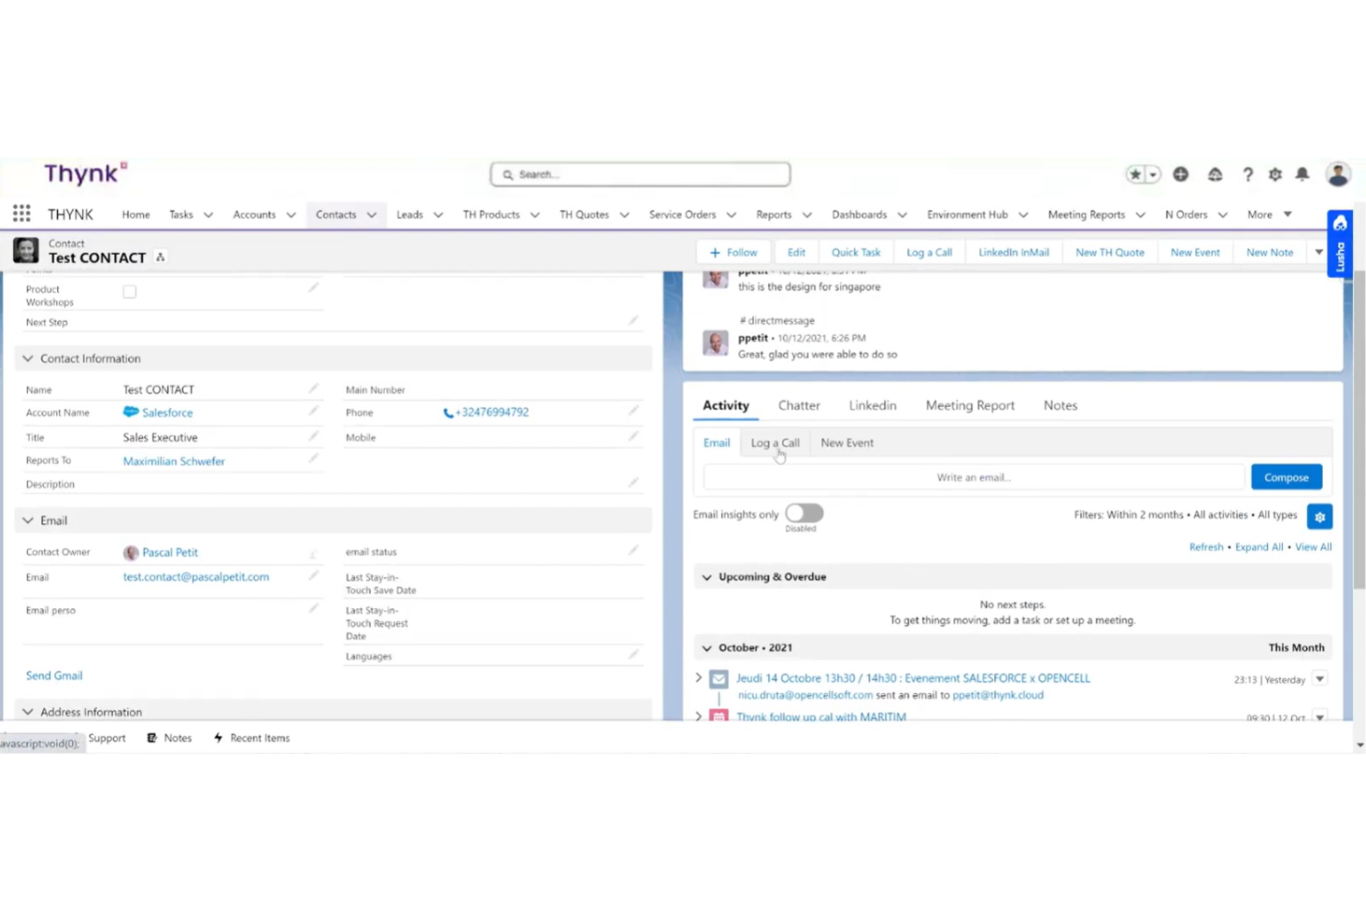
Task: Open action menu for Jeudi 14 Octobre email
Action: (x=1320, y=679)
